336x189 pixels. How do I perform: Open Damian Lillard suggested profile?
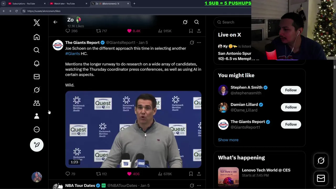click(x=244, y=104)
